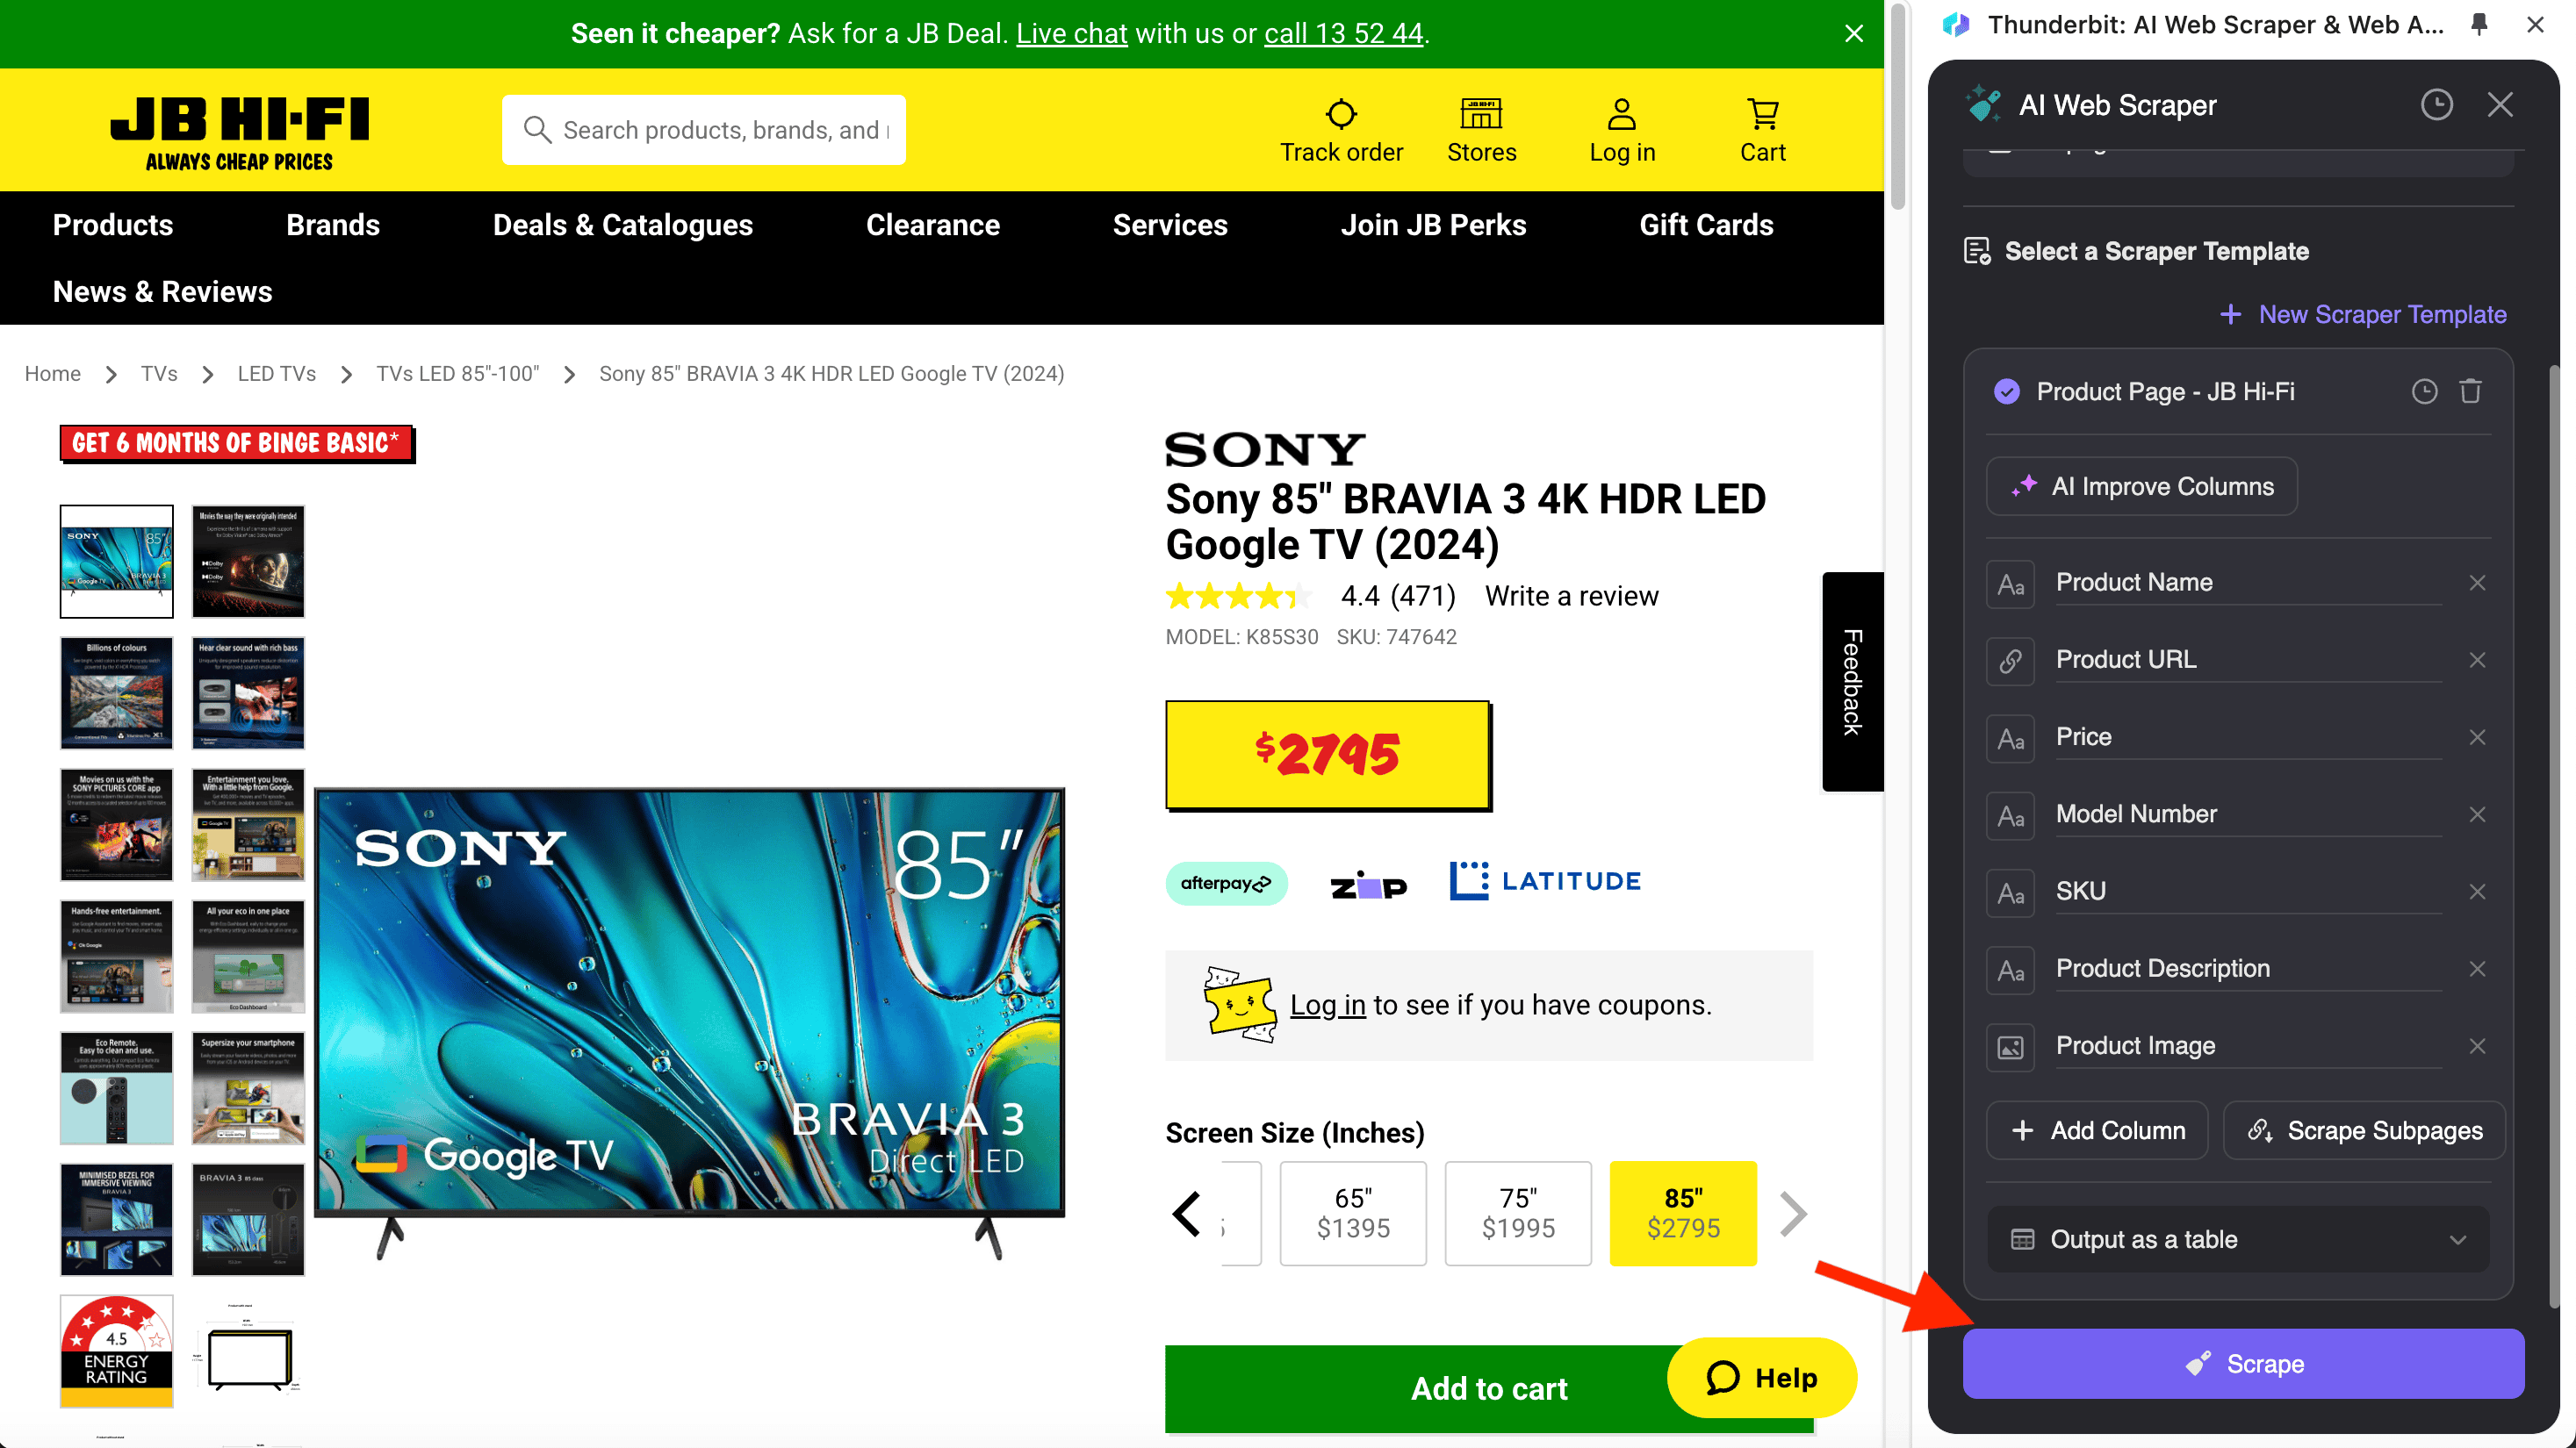Show previous screen size options arrow

tap(1187, 1215)
